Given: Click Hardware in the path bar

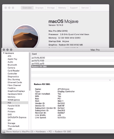Looking at the screenshot, I should tap(41, 132).
